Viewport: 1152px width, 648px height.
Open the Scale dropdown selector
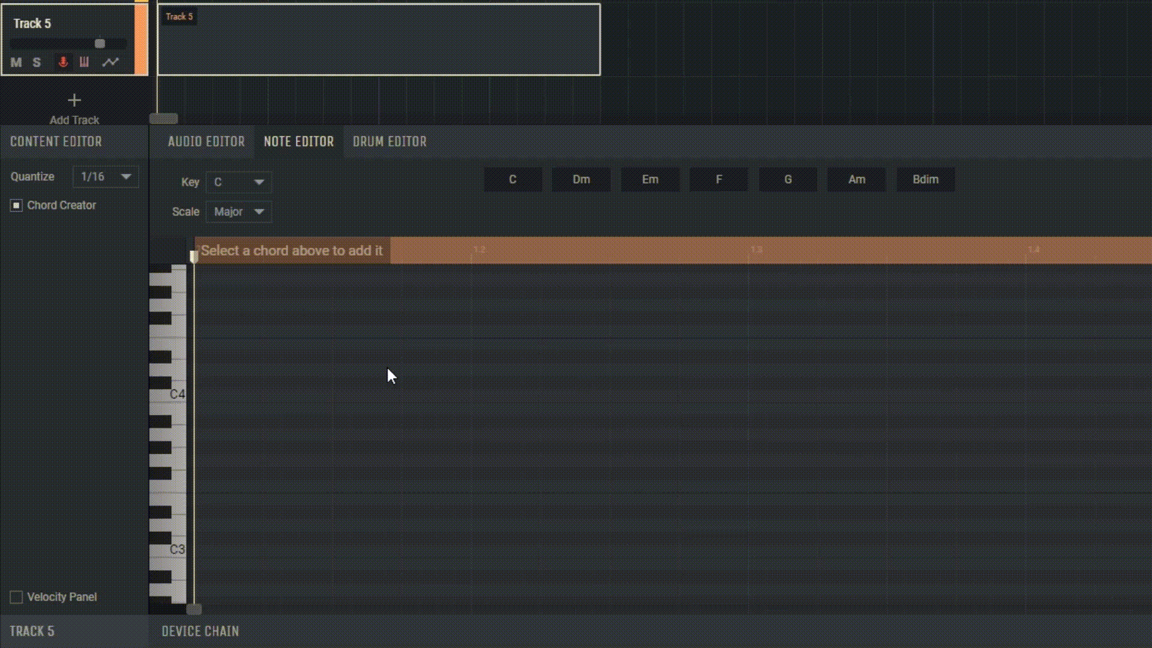click(238, 211)
